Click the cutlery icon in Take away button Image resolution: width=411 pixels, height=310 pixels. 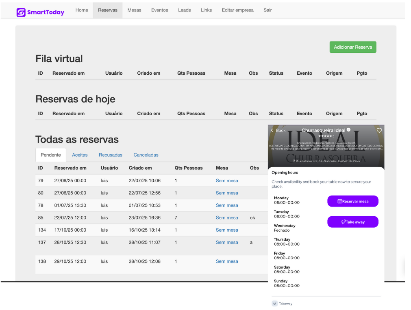tap(343, 222)
